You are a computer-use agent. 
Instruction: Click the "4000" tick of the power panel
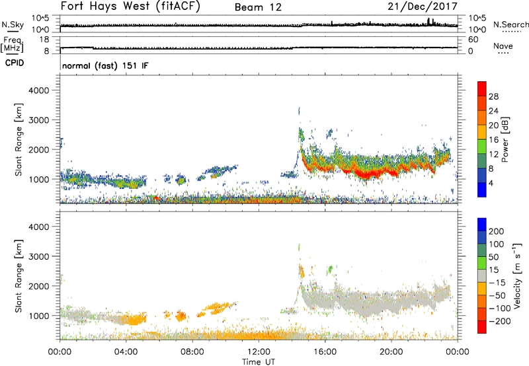click(x=38, y=91)
